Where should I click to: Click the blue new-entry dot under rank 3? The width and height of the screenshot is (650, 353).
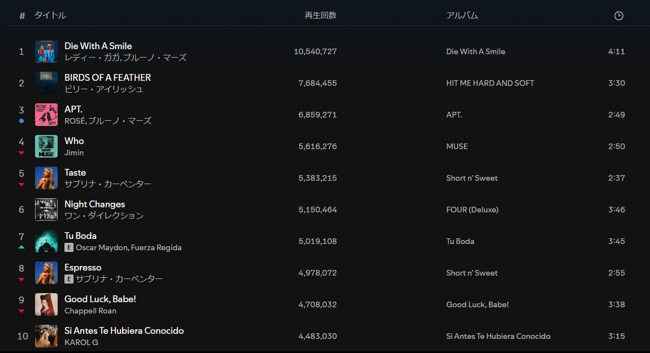point(21,121)
